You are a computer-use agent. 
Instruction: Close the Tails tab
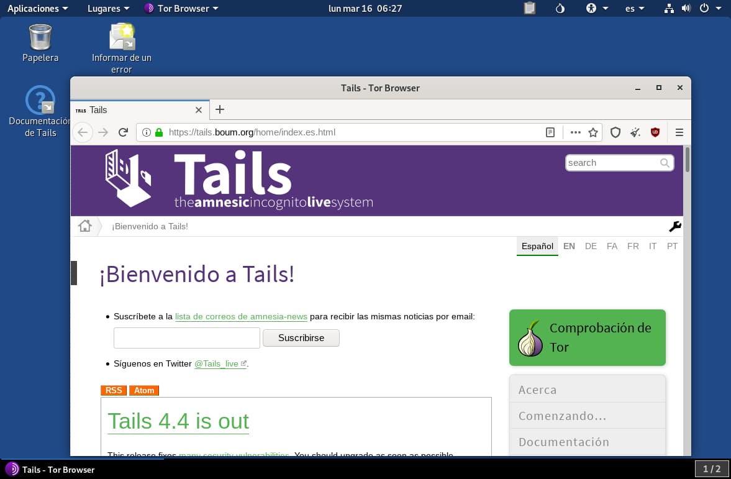tap(199, 110)
